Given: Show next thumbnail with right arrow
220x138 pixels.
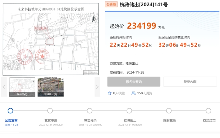Looking at the screenshot, I should [97, 87].
